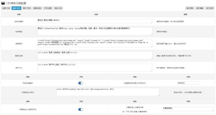Focus the 站点描述 textarea

pos(95,31)
